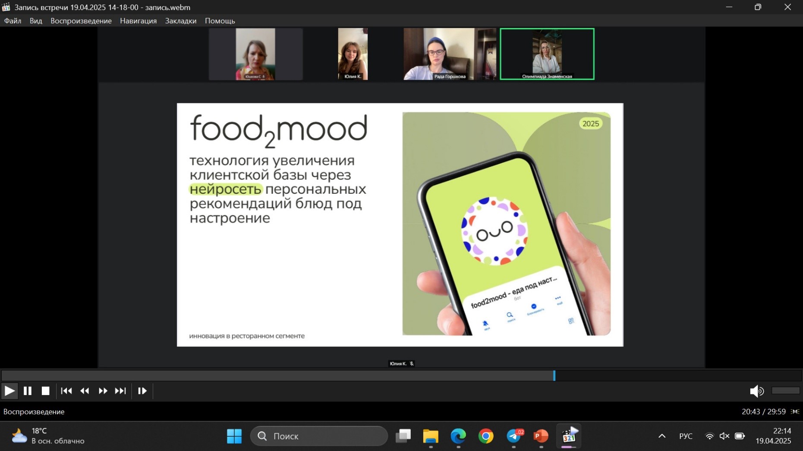Skip to previous file button

pos(66,391)
